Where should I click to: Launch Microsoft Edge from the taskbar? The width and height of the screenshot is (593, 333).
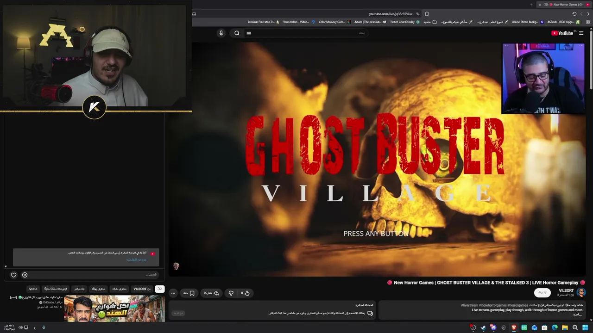[x=555, y=327]
